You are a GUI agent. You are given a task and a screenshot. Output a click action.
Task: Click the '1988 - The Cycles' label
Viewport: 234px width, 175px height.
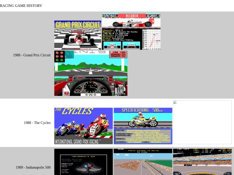[x=37, y=123]
